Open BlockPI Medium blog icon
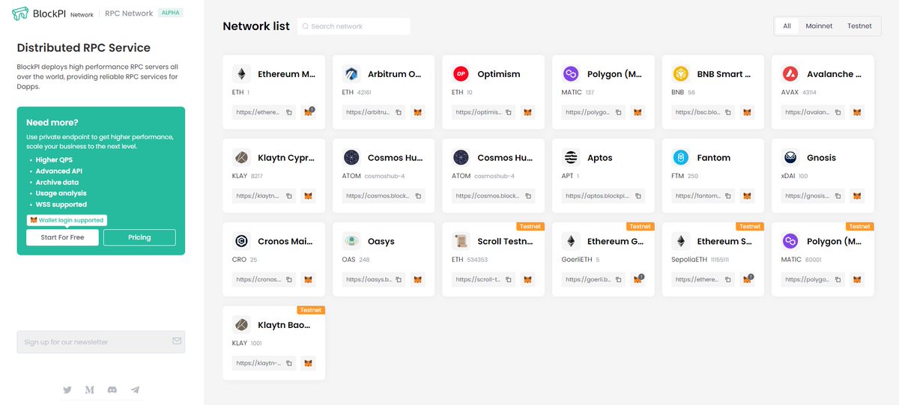The image size is (899, 405). tap(90, 390)
